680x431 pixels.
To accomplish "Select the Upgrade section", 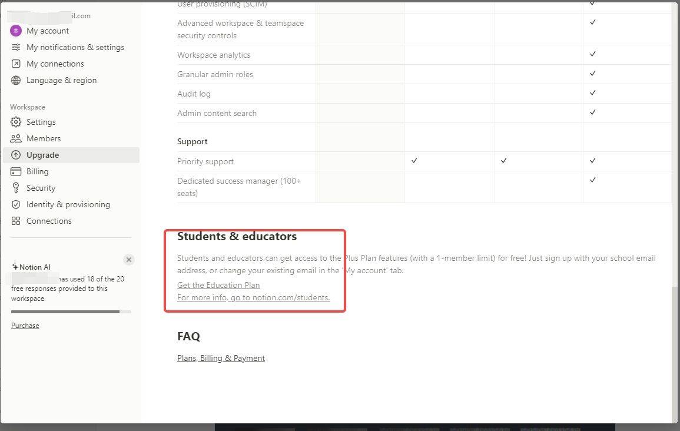I will pos(71,155).
